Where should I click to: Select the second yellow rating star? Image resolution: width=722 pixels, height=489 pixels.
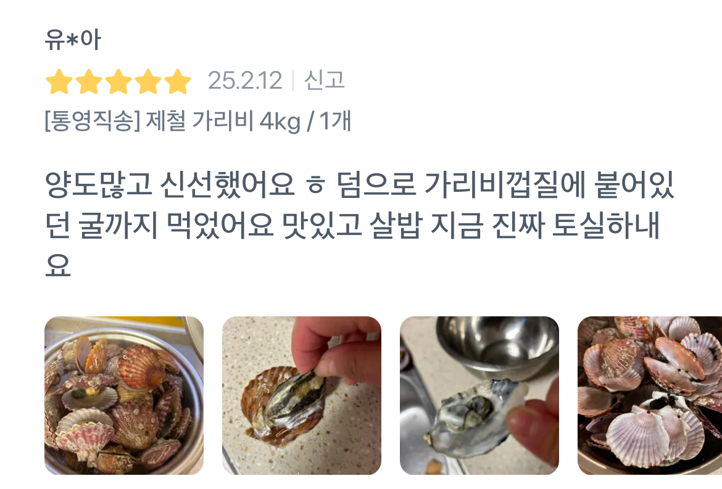point(89,81)
